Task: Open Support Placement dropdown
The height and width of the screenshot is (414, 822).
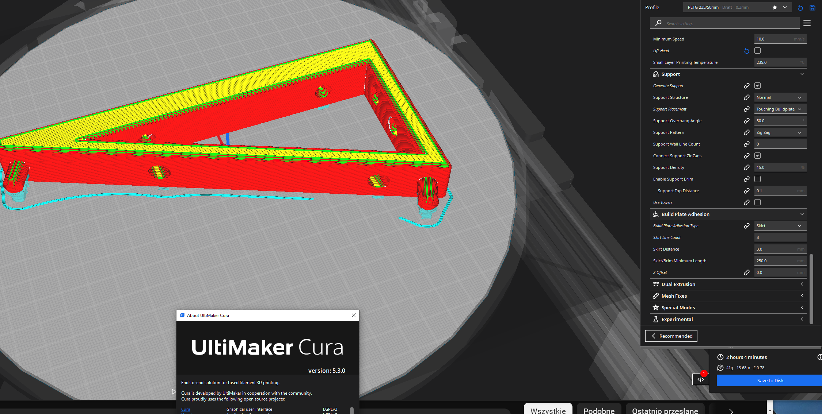Action: pos(780,109)
